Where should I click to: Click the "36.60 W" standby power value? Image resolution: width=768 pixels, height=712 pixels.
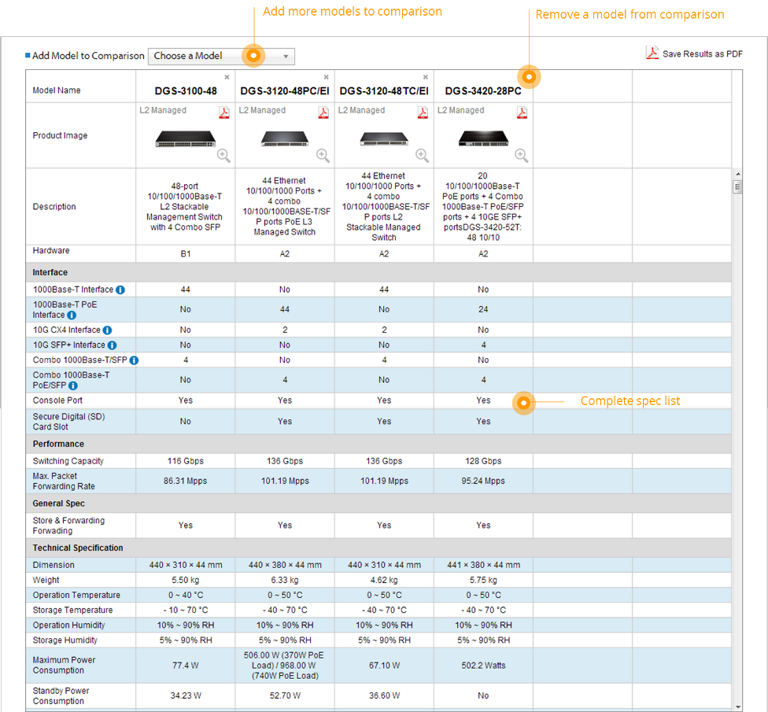coord(384,695)
